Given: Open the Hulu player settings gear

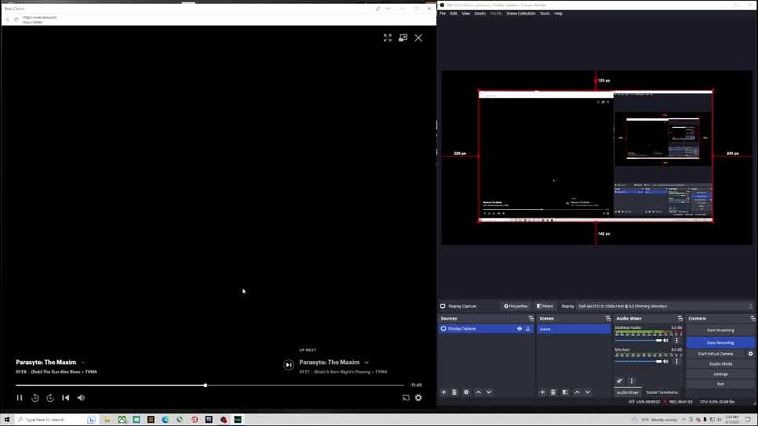Looking at the screenshot, I should (418, 398).
